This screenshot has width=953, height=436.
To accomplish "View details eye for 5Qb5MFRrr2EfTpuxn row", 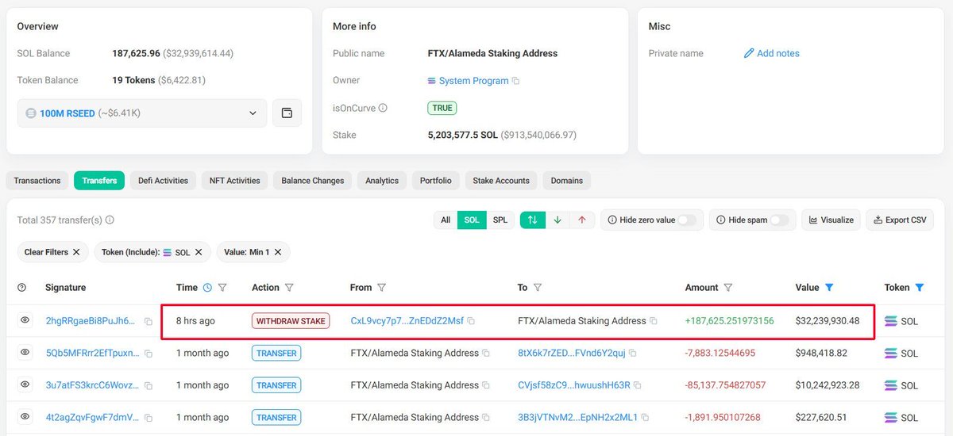I will coord(25,353).
